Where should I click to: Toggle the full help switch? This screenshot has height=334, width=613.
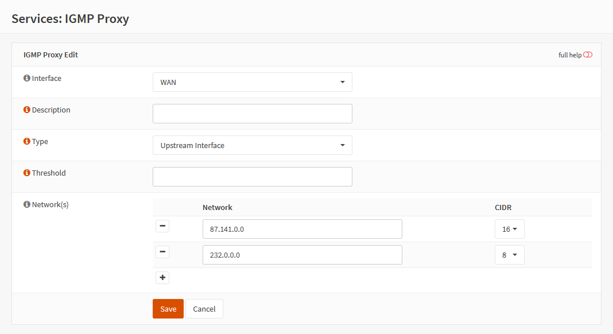click(x=587, y=55)
